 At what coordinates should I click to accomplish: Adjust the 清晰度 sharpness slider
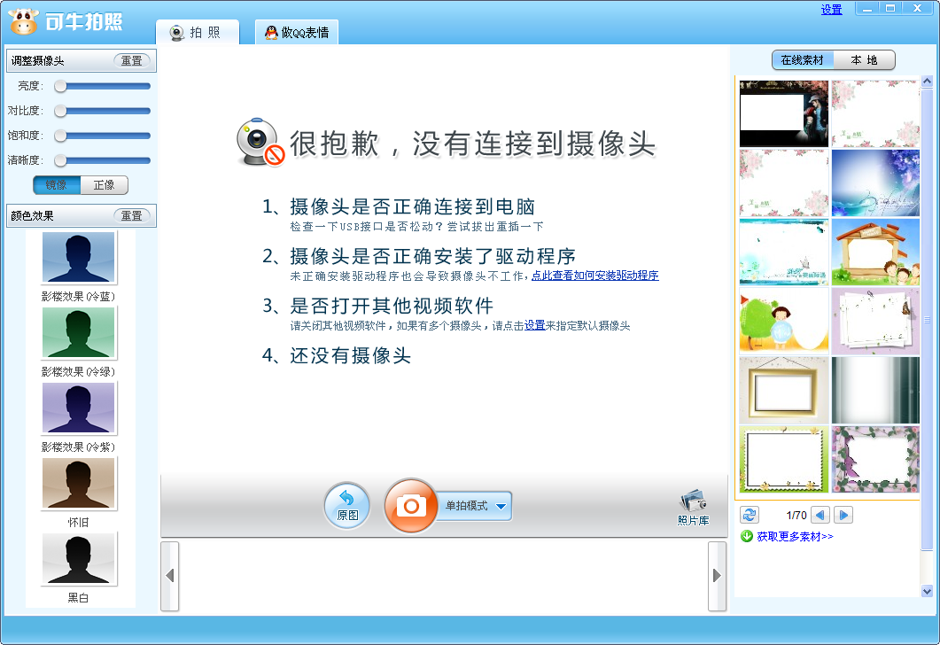[x=102, y=160]
